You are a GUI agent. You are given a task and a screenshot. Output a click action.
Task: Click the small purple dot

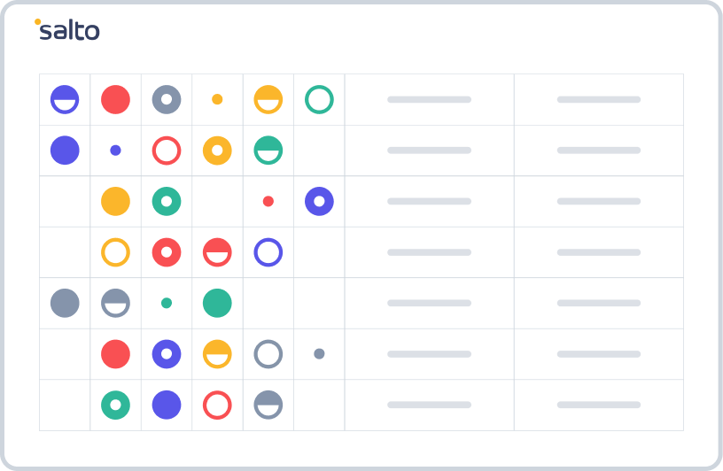[115, 151]
